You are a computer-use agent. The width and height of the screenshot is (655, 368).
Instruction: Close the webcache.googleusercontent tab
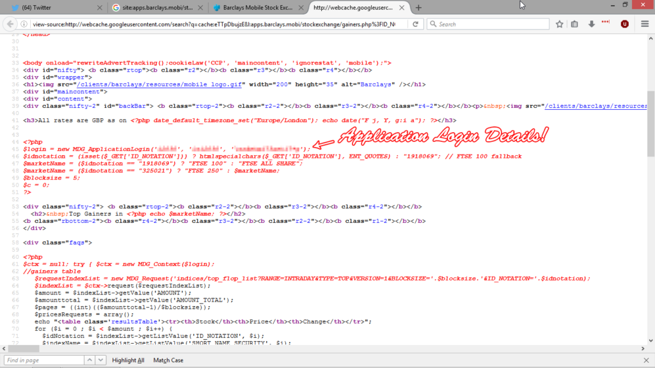402,8
